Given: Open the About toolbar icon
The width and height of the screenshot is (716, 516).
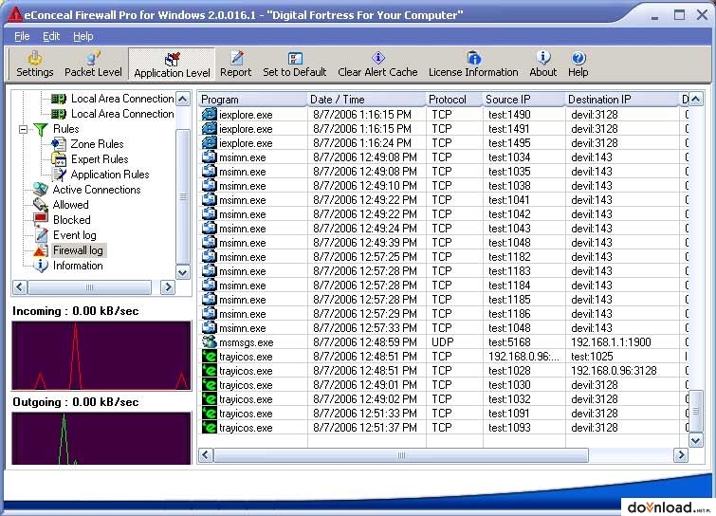Looking at the screenshot, I should [x=543, y=64].
